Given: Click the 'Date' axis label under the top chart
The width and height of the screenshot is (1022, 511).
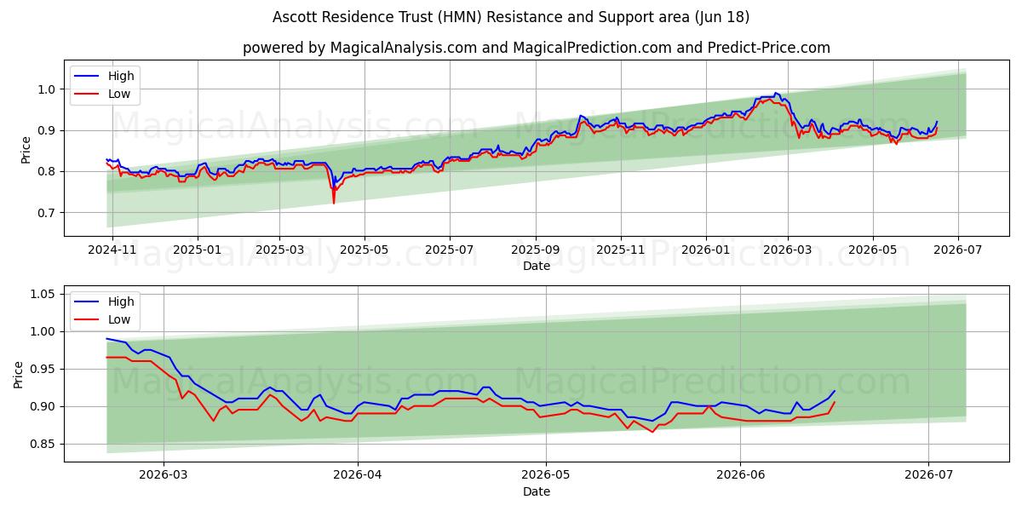Looking at the screenshot, I should click(x=537, y=266).
